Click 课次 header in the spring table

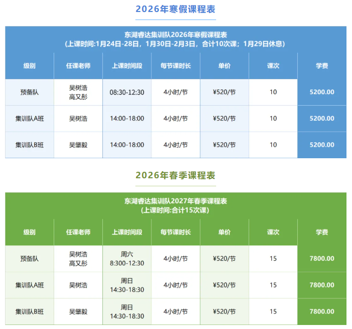273,232
